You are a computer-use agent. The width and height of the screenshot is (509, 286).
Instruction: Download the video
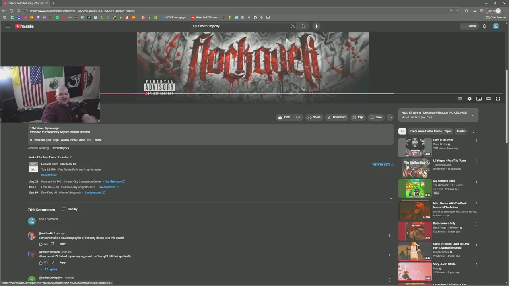[x=336, y=117]
